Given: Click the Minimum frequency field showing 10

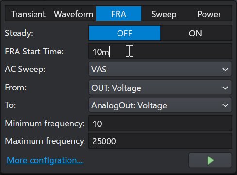Looking at the screenshot, I should (160, 123).
